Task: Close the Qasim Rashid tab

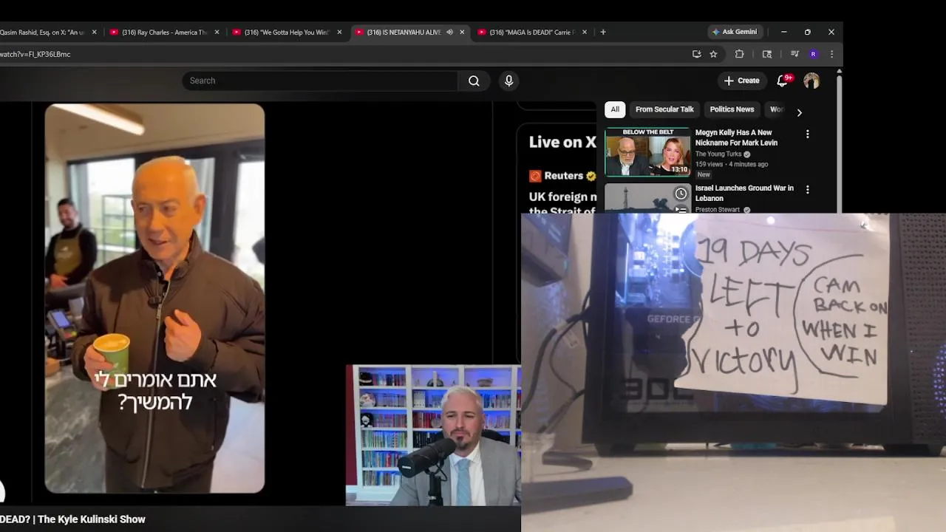Action: [x=94, y=33]
